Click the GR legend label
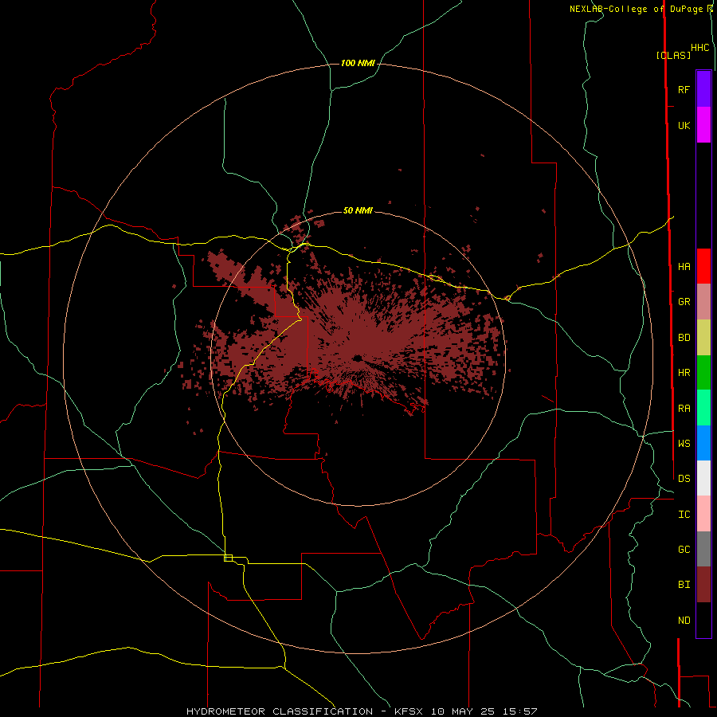The width and height of the screenshot is (717, 717). coord(684,302)
